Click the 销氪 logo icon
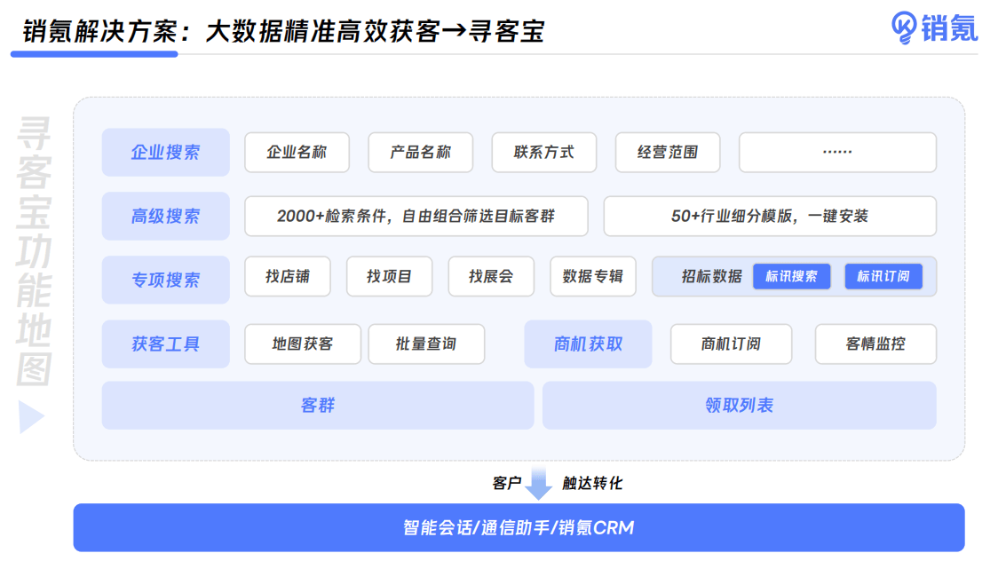The height and width of the screenshot is (569, 1006). (905, 28)
